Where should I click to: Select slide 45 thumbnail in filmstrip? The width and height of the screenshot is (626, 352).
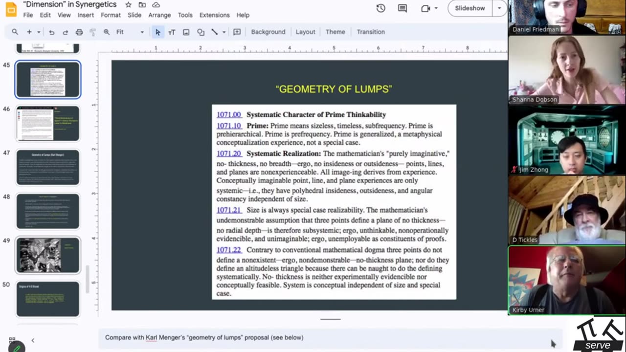click(x=48, y=79)
